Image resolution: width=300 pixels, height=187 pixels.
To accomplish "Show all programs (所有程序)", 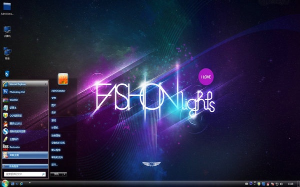I will pos(25,166).
